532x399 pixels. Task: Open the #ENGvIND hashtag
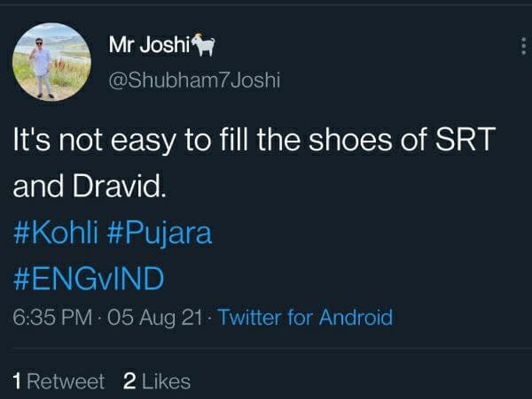88,278
